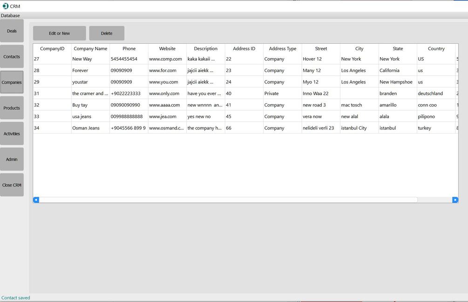Click the Address Type column header
This screenshot has height=302, width=468.
click(282, 48)
